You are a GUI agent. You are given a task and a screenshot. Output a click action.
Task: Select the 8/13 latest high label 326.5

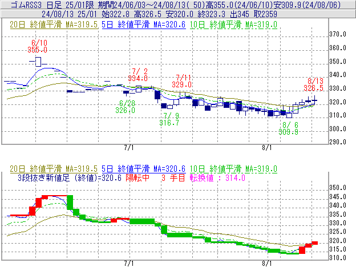[314, 85]
